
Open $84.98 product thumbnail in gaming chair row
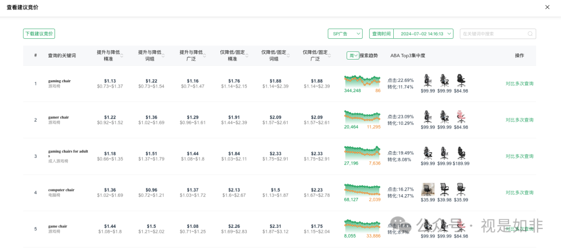461,81
